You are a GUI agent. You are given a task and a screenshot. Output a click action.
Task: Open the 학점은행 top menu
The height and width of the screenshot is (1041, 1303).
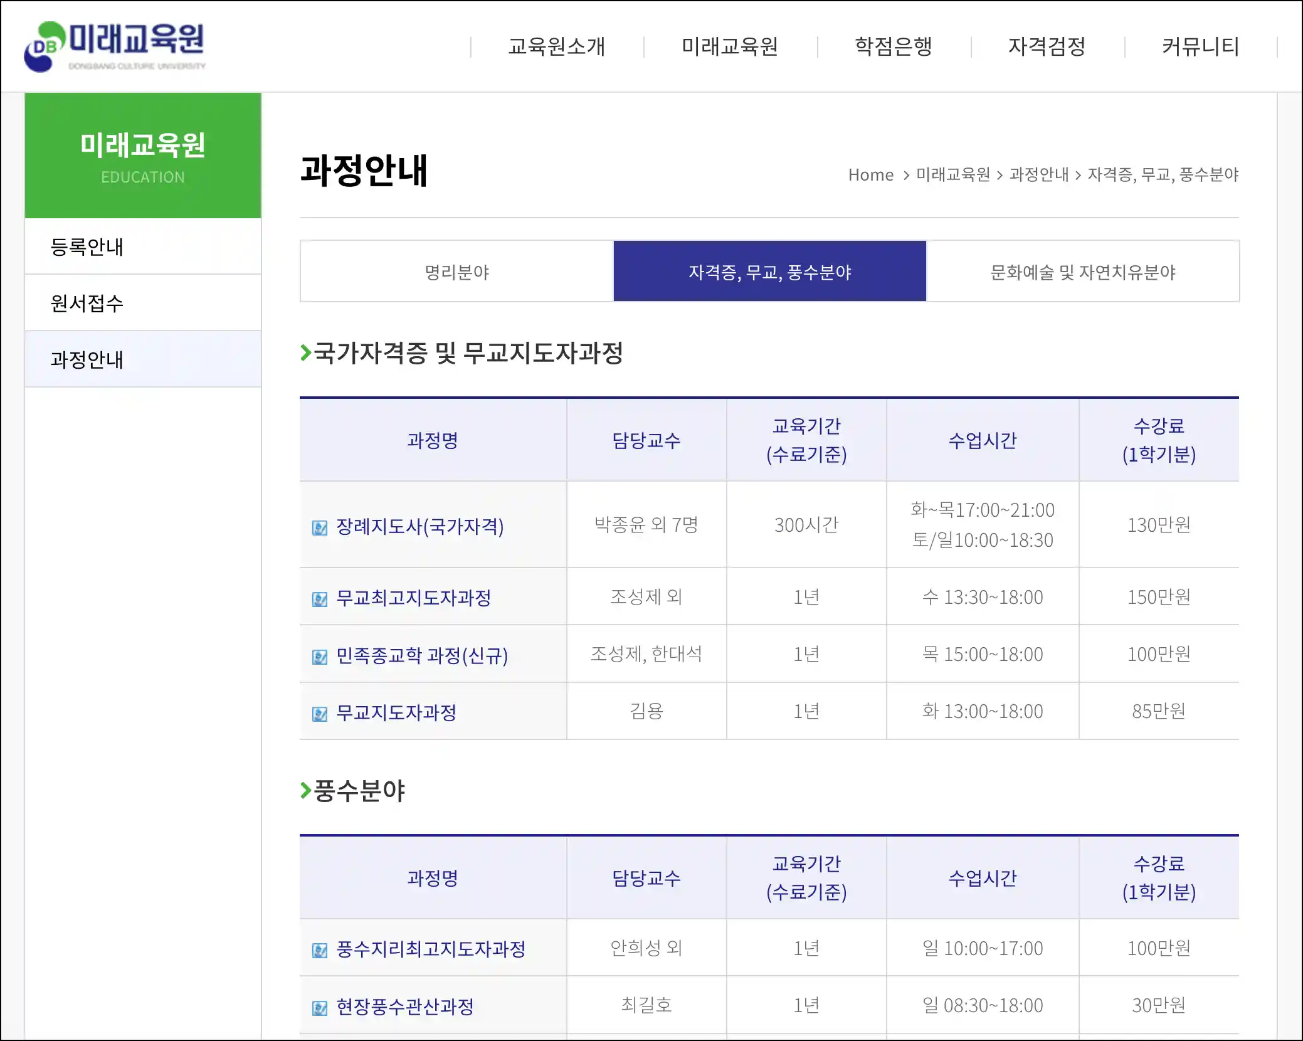point(894,46)
